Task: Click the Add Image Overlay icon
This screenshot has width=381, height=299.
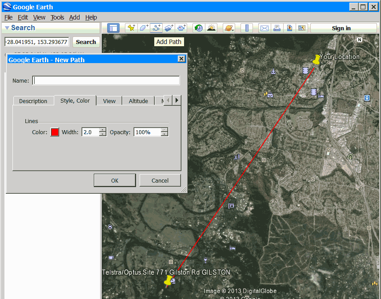Action: coord(168,28)
